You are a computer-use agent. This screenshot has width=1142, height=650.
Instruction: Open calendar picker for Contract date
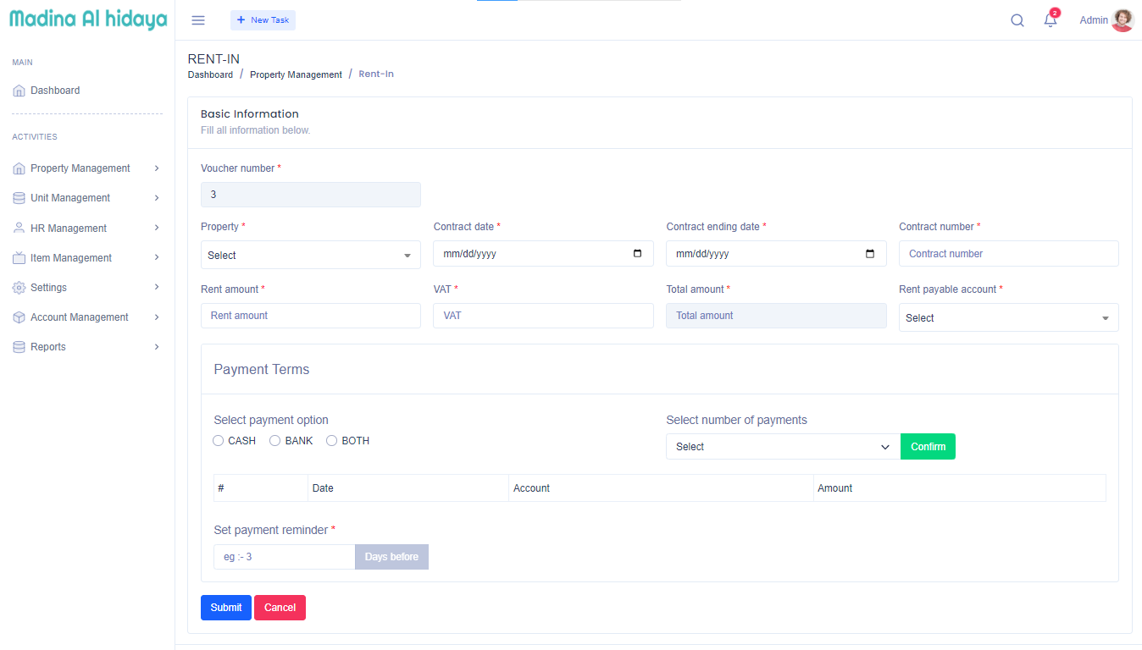point(637,254)
